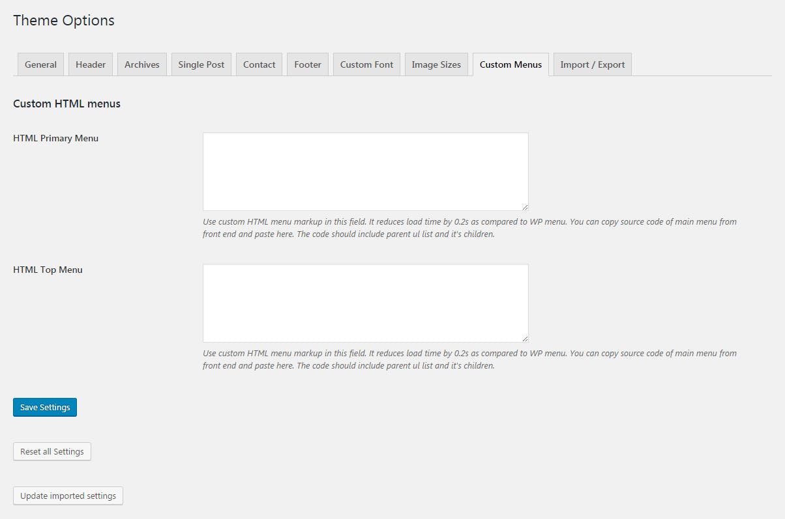Click Update imported settings button
This screenshot has height=519, width=785.
point(68,496)
